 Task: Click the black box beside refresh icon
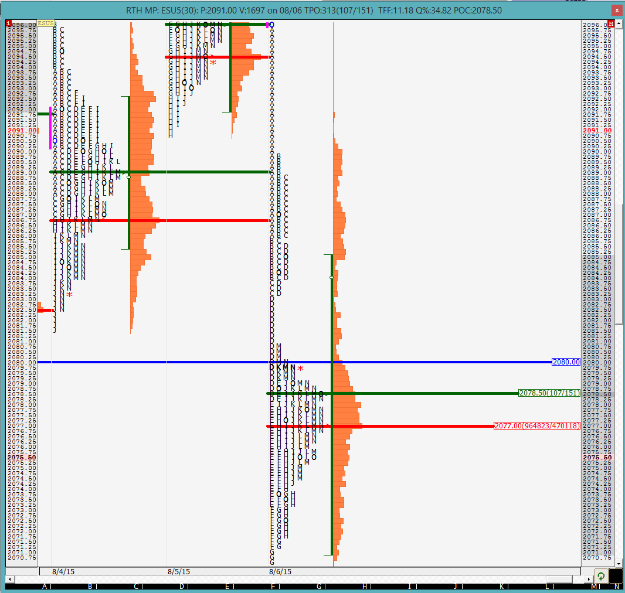[x=616, y=576]
